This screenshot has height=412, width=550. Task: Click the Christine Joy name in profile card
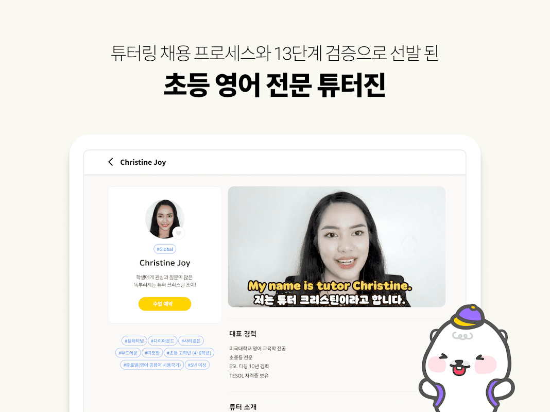pos(165,263)
